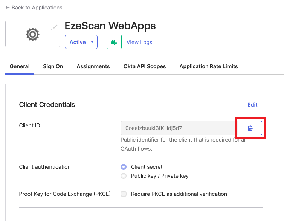Go Back to Applications
The width and height of the screenshot is (284, 221).
(x=37, y=8)
